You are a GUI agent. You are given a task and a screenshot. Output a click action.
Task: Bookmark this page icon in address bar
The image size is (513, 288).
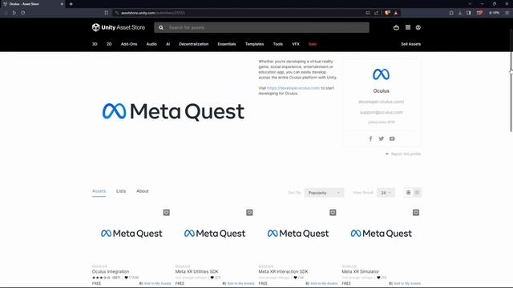point(107,13)
